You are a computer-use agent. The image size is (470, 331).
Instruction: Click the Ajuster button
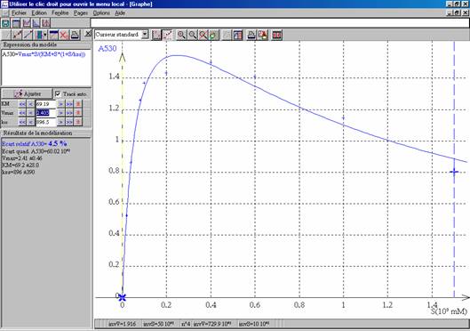[28, 94]
